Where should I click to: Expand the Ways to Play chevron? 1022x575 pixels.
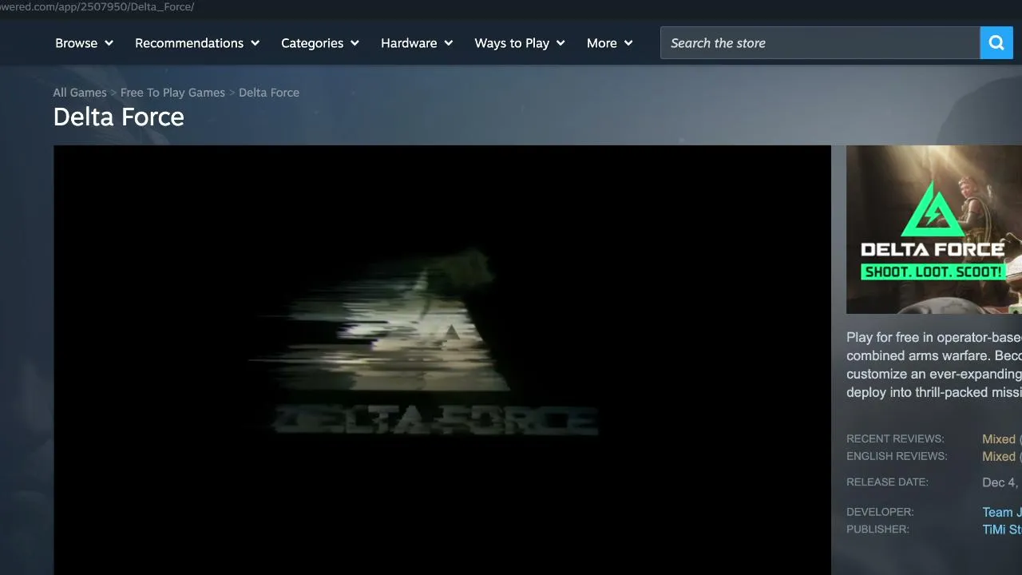(x=561, y=43)
